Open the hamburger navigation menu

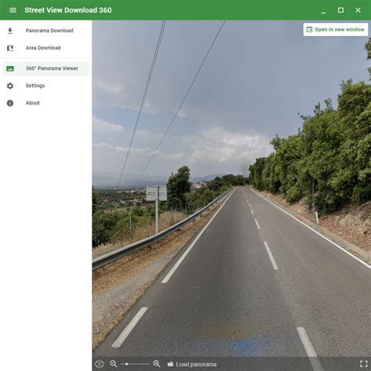(x=13, y=10)
